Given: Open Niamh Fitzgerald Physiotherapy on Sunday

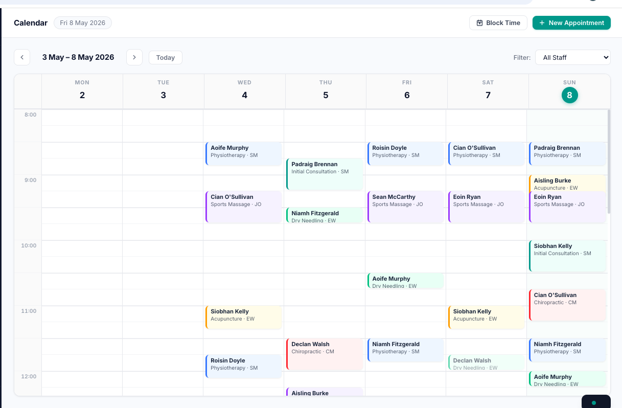Looking at the screenshot, I should 567,350.
